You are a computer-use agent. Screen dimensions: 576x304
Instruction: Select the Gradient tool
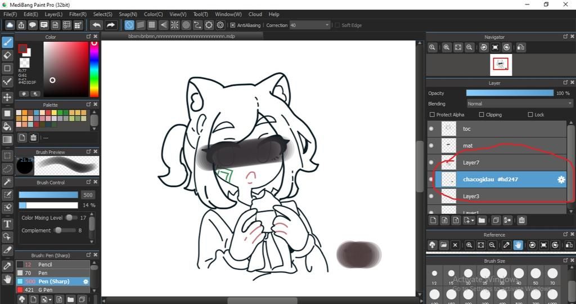pos(7,140)
